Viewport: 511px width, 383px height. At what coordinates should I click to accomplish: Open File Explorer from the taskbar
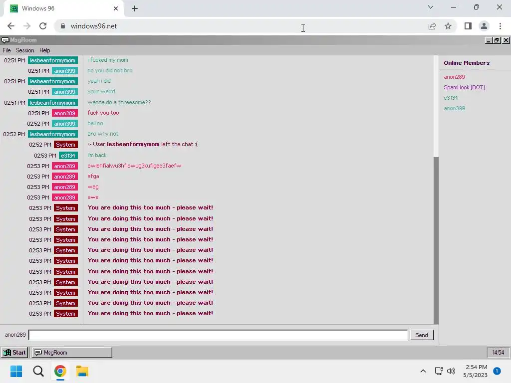(82, 371)
